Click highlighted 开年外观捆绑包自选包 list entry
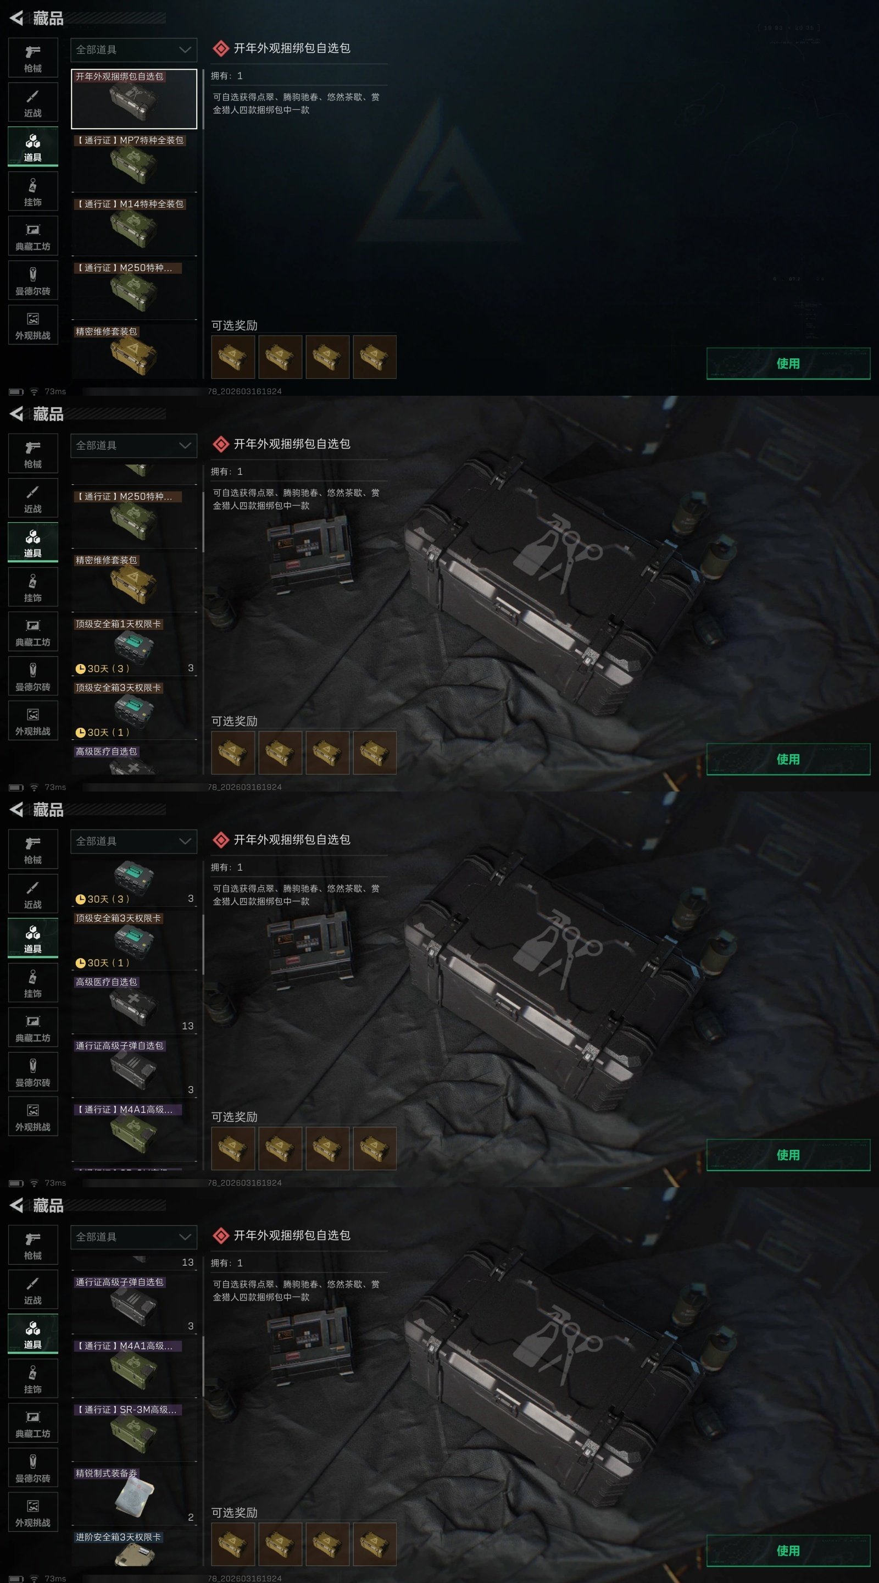This screenshot has width=879, height=1583. tap(134, 99)
